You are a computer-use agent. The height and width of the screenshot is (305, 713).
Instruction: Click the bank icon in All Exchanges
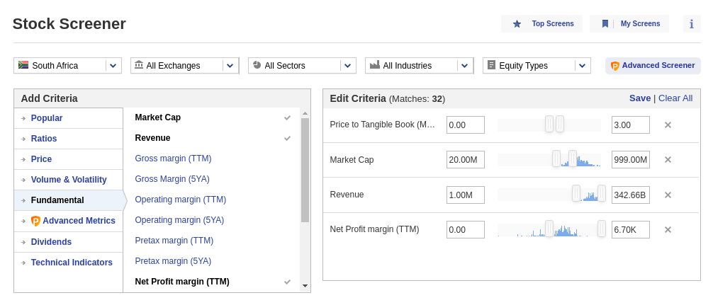click(x=139, y=65)
